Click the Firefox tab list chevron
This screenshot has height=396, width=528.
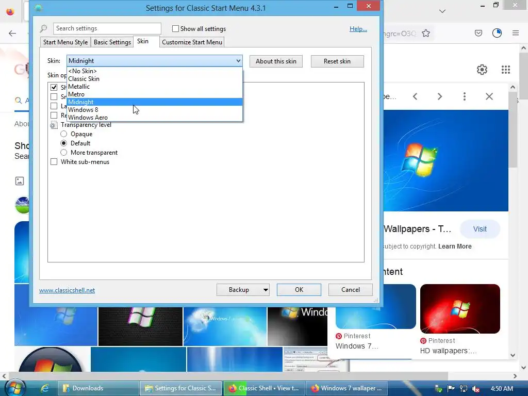point(442,11)
